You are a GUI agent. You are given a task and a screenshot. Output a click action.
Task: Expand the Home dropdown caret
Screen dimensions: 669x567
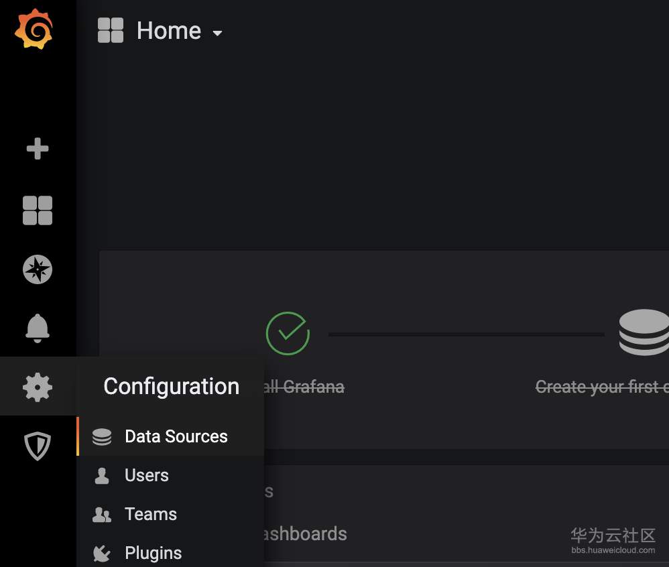tap(217, 33)
